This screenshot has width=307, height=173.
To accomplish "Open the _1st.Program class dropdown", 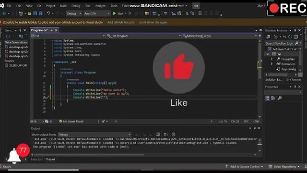I will tap(143, 36).
